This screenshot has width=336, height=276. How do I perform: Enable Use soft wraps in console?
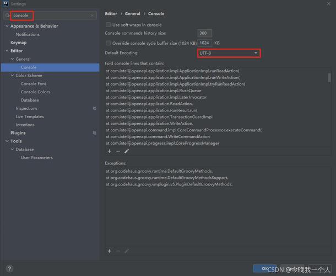(108, 25)
